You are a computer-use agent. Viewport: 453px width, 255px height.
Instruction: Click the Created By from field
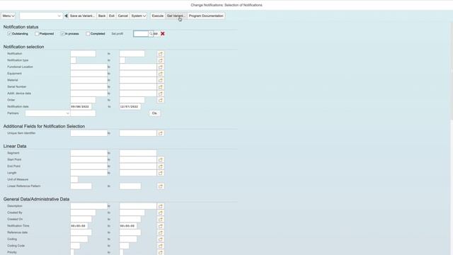(84, 212)
